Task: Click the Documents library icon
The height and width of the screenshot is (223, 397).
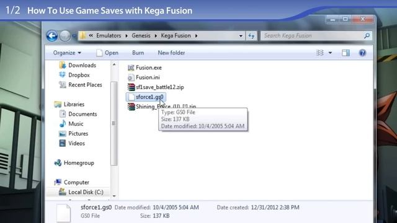Action: click(62, 114)
